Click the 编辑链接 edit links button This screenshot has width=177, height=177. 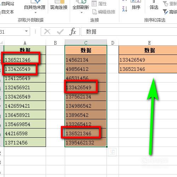(x=104, y=12)
